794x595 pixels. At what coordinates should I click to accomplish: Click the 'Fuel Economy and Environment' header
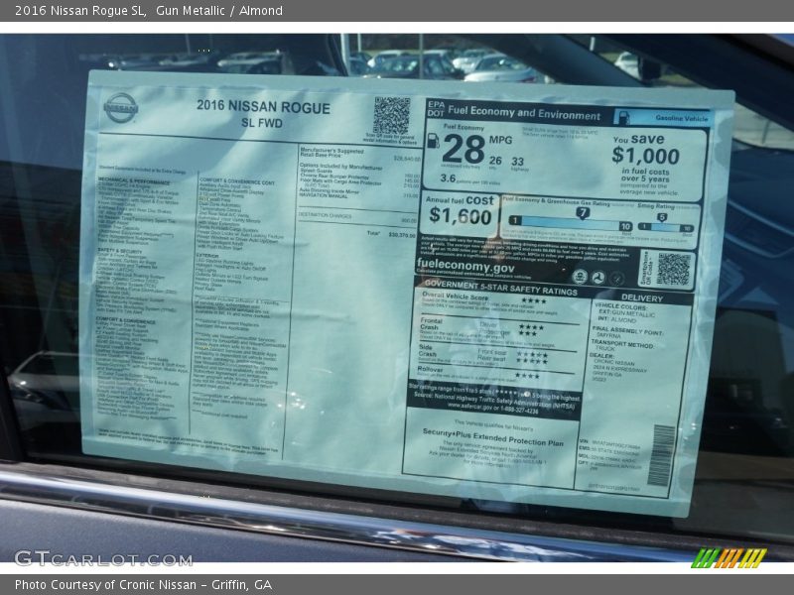pos(524,113)
